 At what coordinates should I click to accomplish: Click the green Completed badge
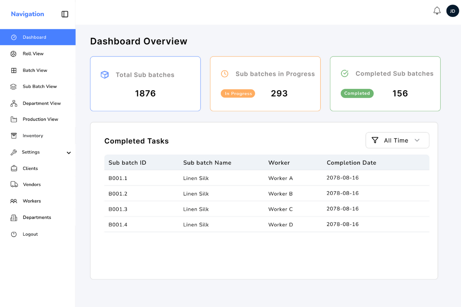click(x=357, y=93)
